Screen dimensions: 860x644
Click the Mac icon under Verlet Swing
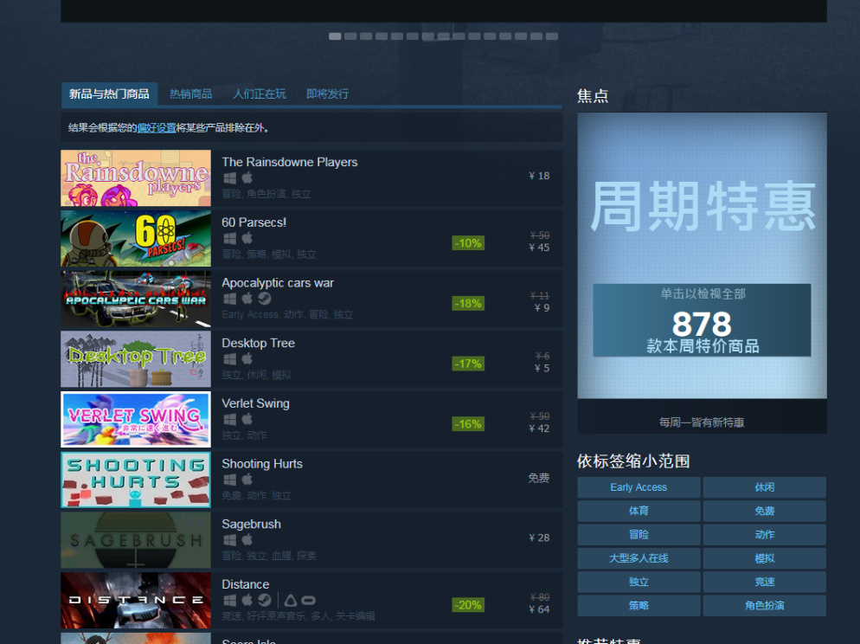pos(247,419)
